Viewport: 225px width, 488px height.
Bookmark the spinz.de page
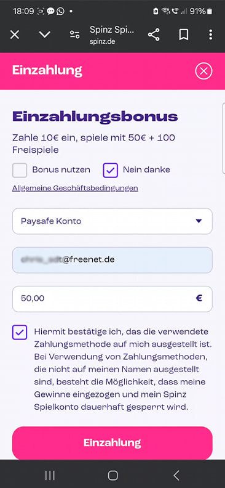click(184, 35)
